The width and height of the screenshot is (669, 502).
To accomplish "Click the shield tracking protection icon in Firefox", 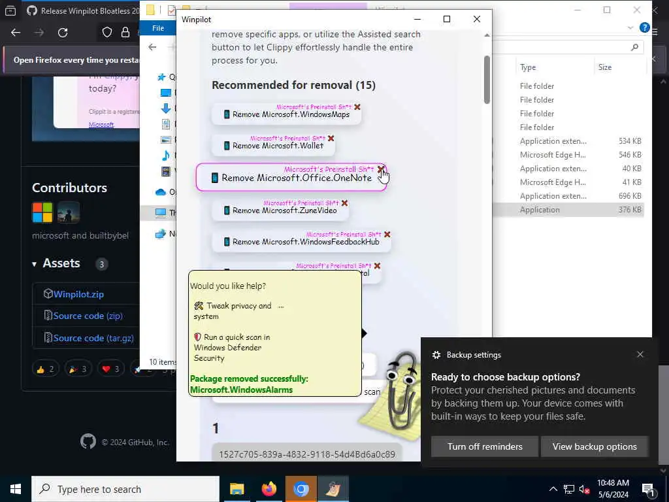I will coord(106,33).
